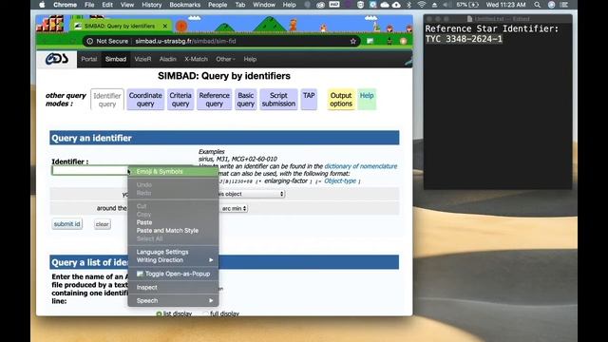Go to VizieR in CDS navbar

pyautogui.click(x=142, y=59)
